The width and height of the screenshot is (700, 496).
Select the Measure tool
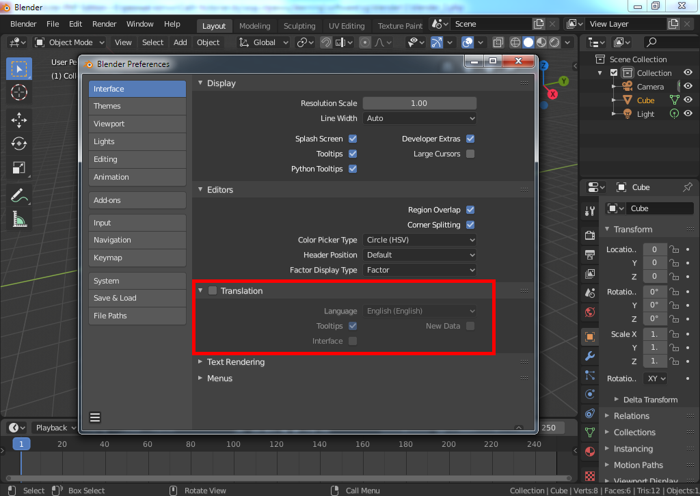click(19, 219)
